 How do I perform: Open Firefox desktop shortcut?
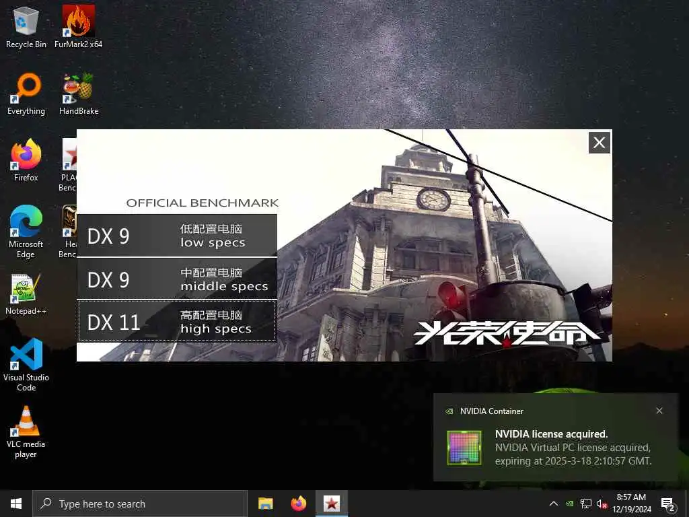pyautogui.click(x=26, y=160)
